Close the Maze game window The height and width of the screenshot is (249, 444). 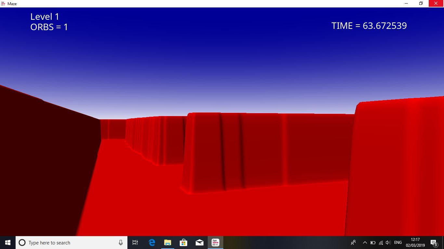pos(436,4)
